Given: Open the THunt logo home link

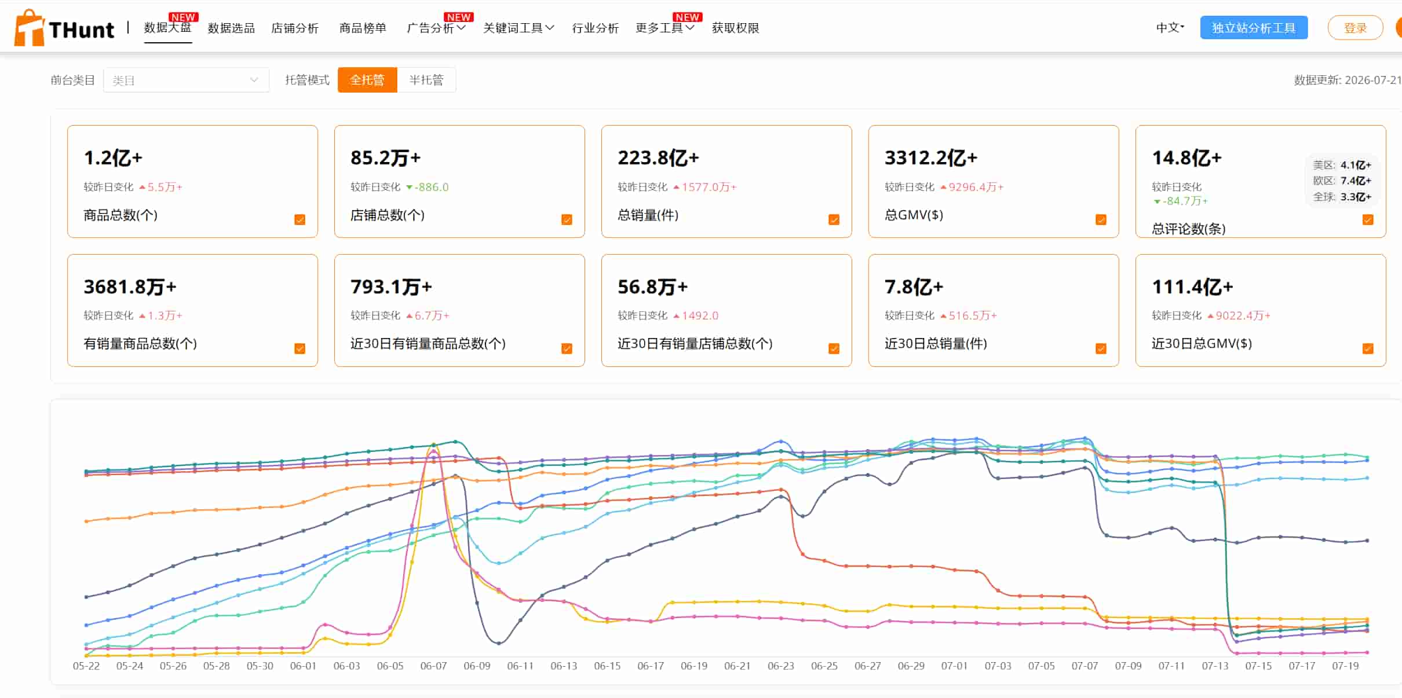Looking at the screenshot, I should pos(64,28).
